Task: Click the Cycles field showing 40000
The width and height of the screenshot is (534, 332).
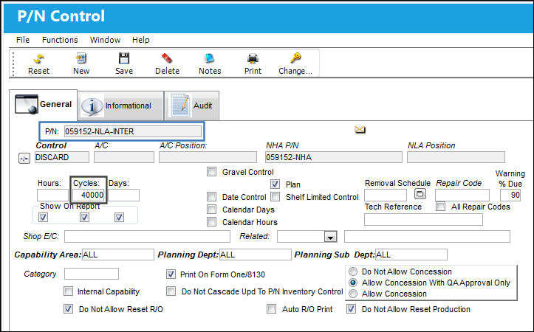Action: coord(89,195)
